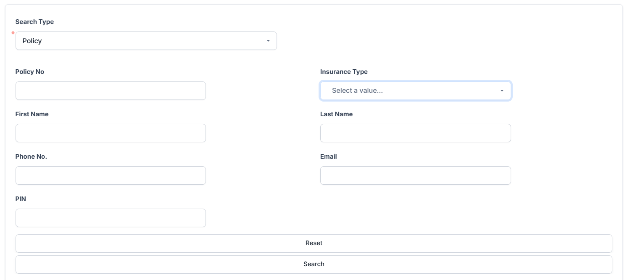This screenshot has width=630, height=280.
Task: Click the Insurance Type label
Action: [344, 72]
